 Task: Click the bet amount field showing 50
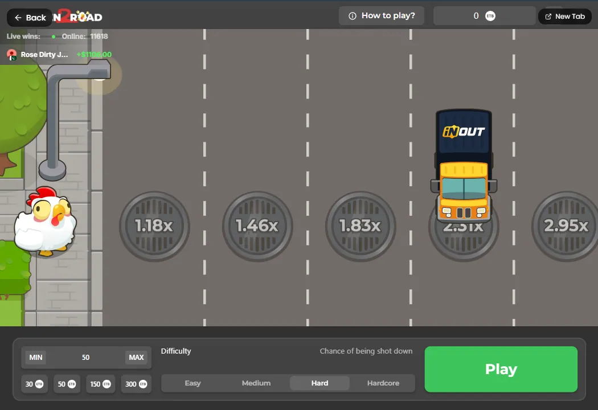(86, 358)
